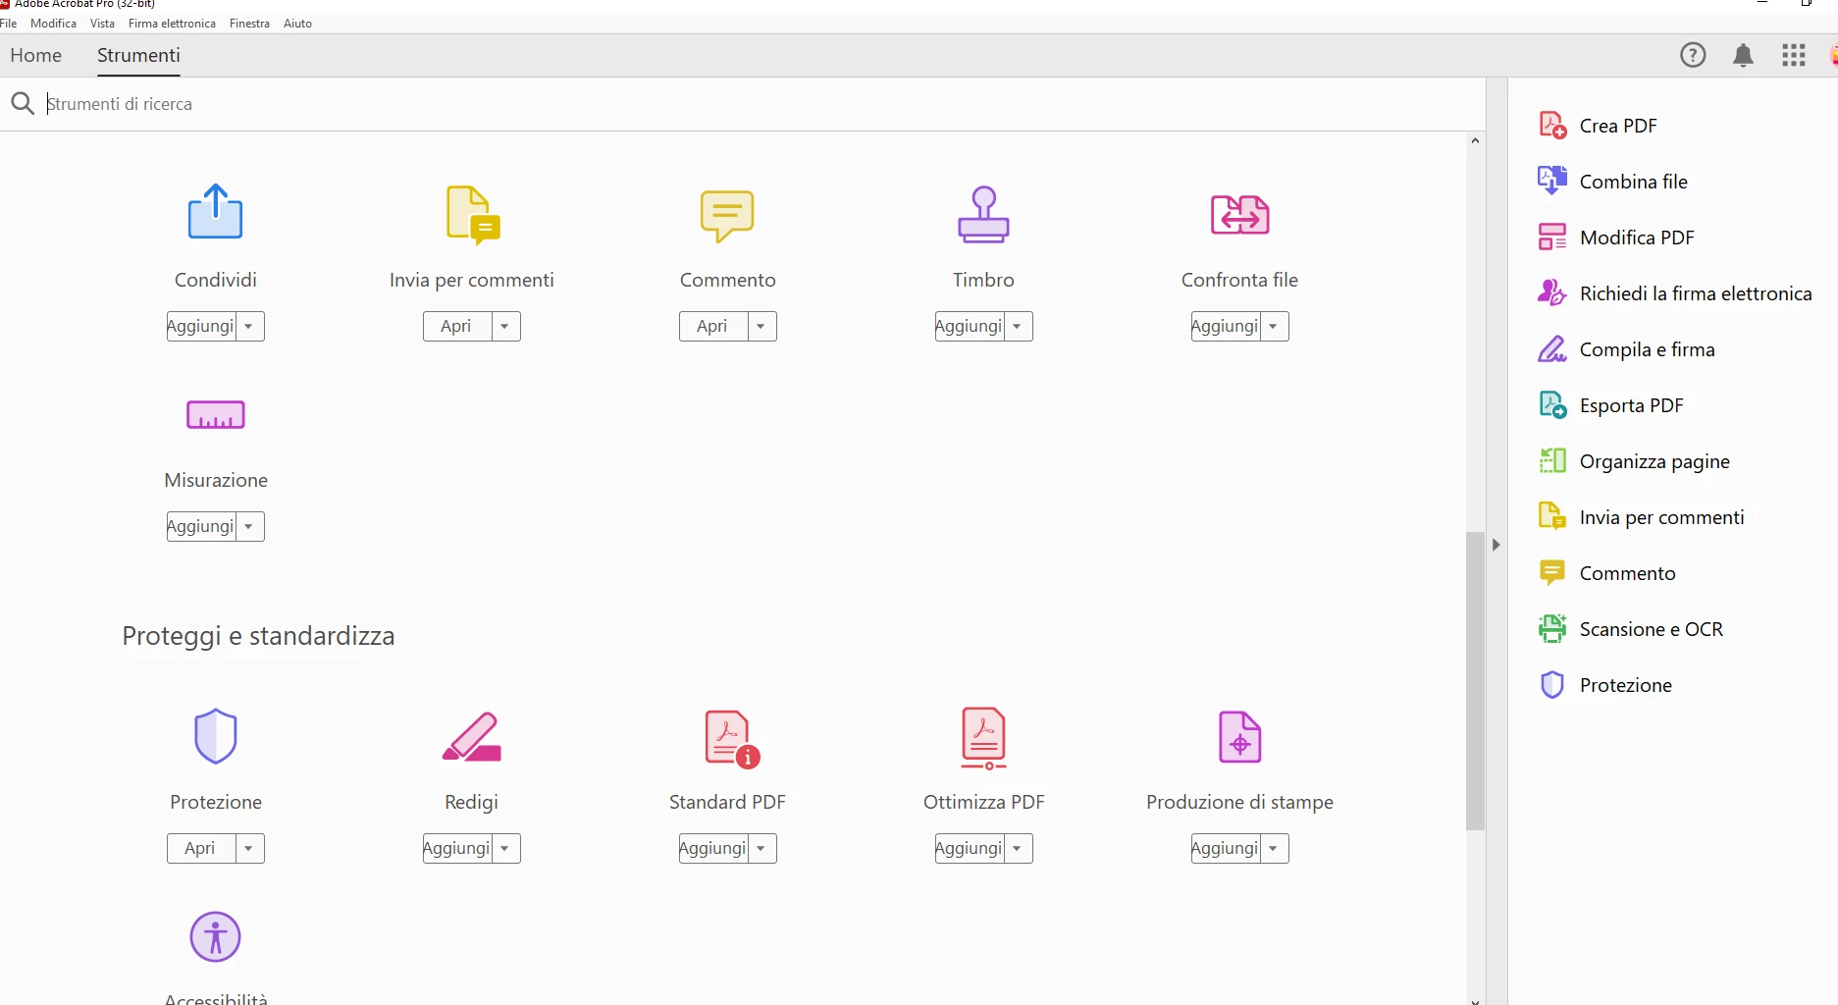Select Combina file in the right panel
The height and width of the screenshot is (1005, 1838).
click(x=1613, y=182)
